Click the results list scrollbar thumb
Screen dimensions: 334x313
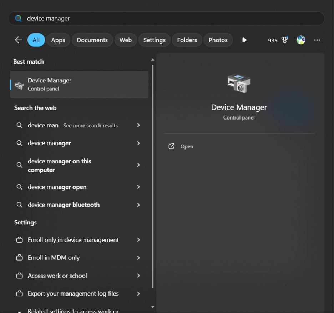[153, 176]
